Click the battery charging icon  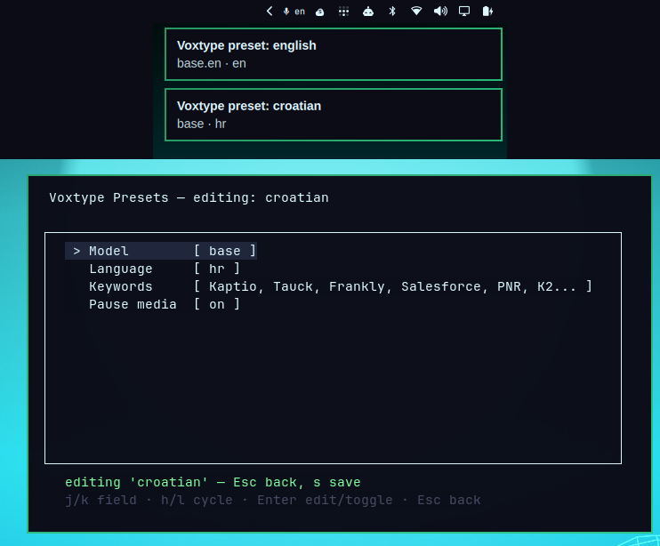pyautogui.click(x=487, y=11)
